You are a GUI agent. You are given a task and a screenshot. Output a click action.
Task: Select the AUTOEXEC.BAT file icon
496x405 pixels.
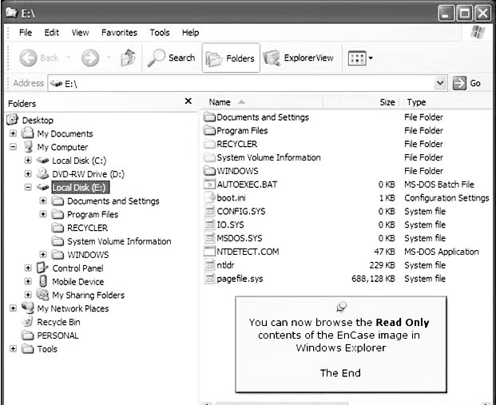click(x=210, y=185)
